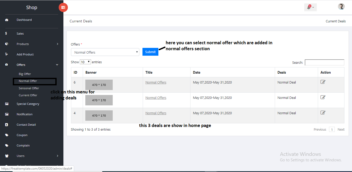Collapse the Offers submenu

pyautogui.click(x=57, y=65)
